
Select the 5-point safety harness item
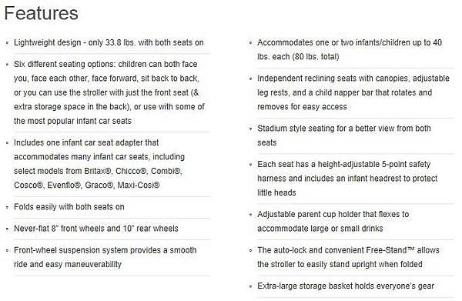pos(347,179)
